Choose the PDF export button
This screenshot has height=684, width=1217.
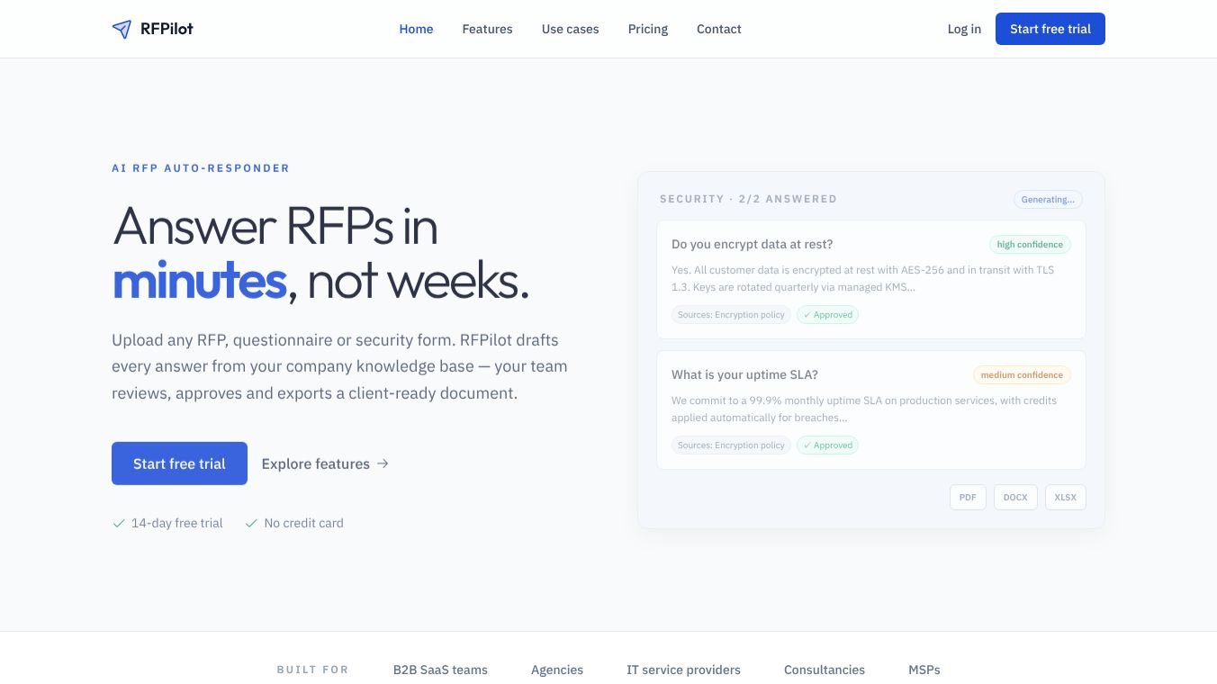point(968,498)
